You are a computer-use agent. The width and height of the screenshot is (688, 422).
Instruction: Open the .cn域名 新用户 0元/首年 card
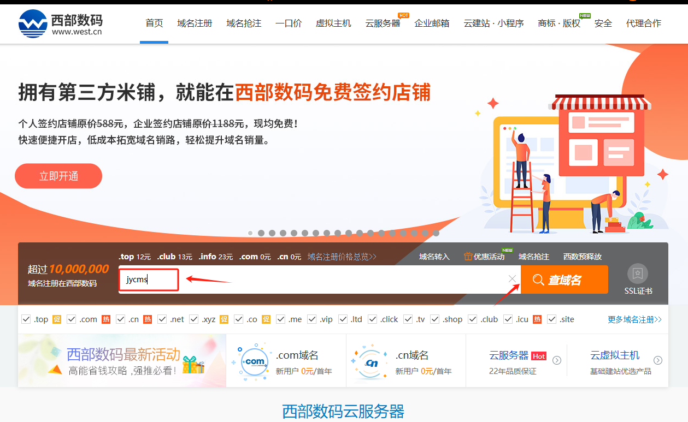[406, 361]
